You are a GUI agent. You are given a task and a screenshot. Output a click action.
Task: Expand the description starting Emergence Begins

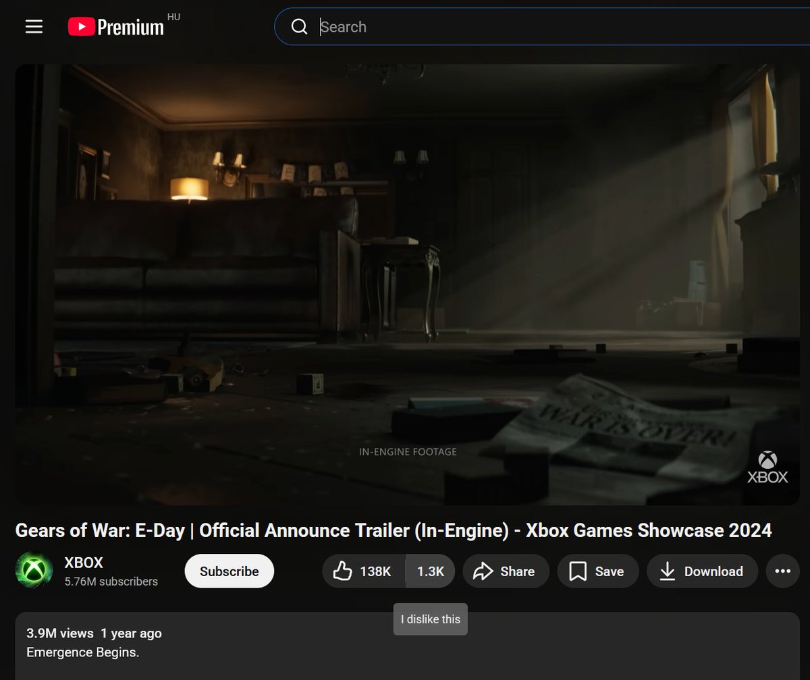(x=408, y=646)
